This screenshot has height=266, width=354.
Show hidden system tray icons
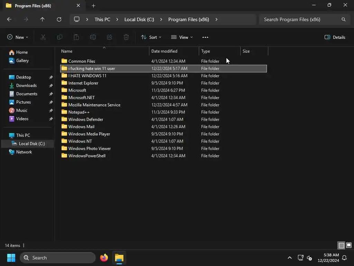click(290, 258)
